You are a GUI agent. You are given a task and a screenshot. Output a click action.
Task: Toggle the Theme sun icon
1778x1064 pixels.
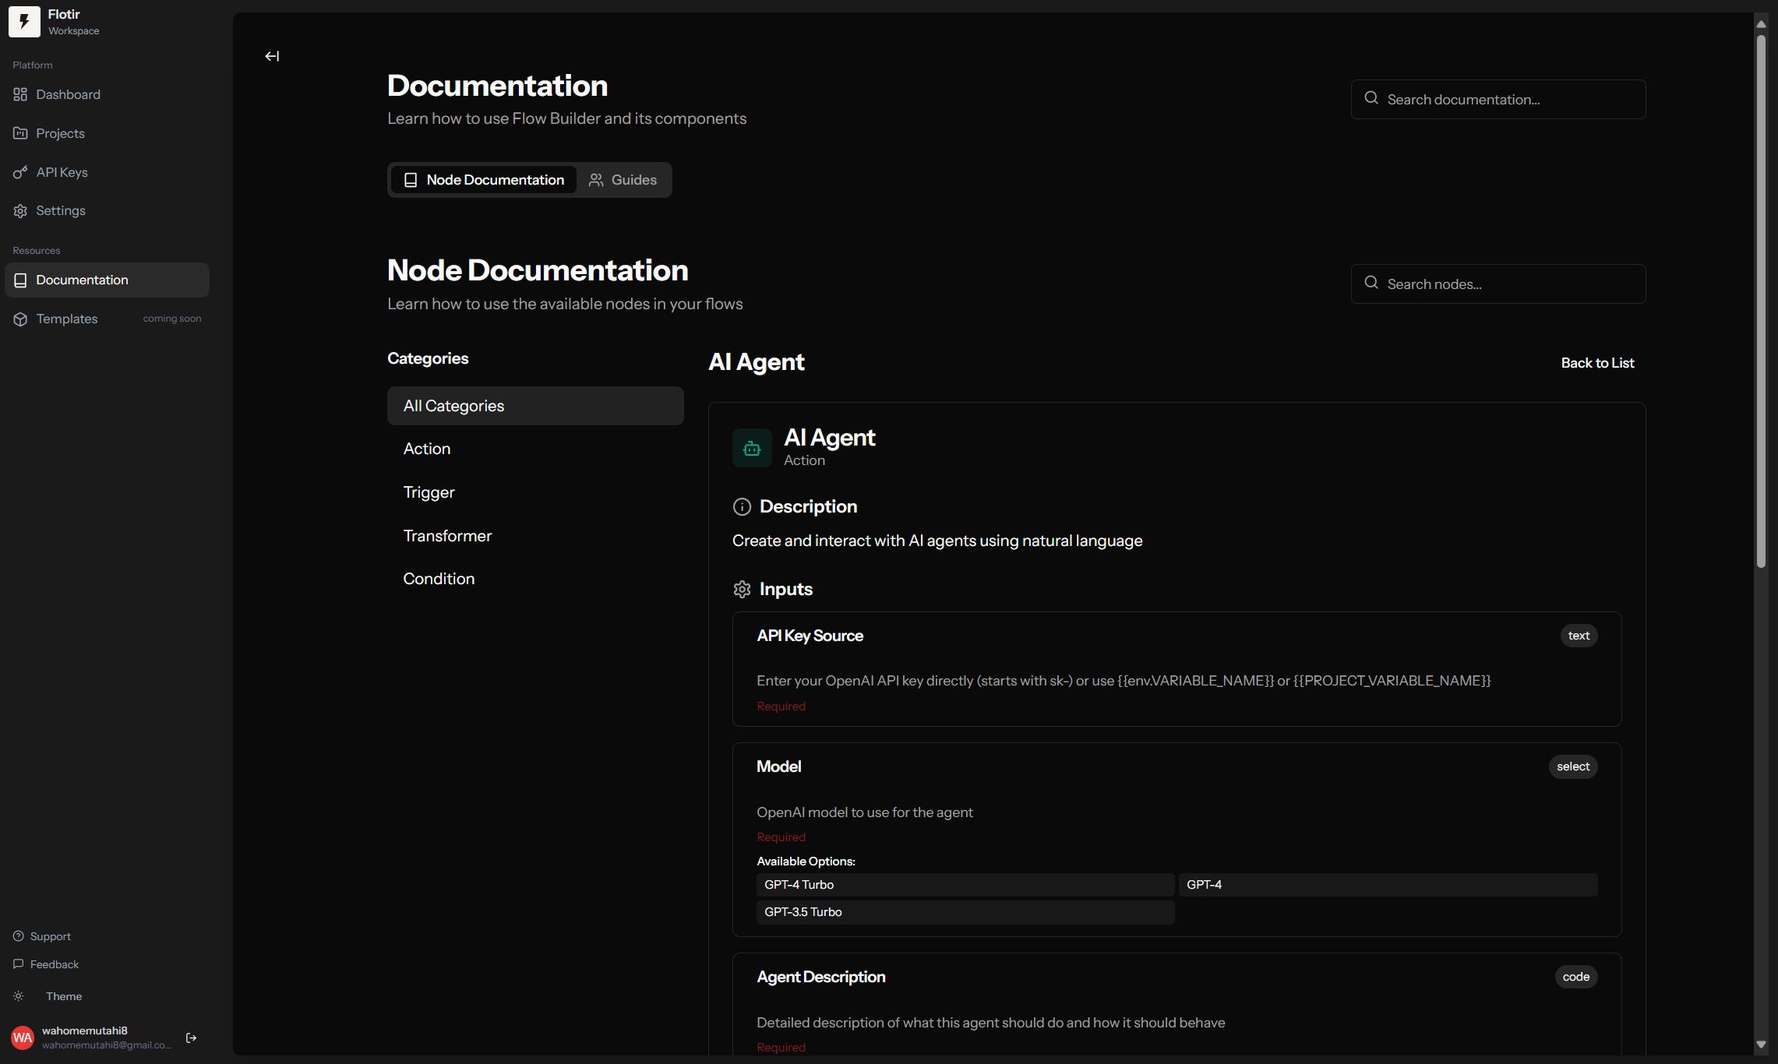(19, 996)
